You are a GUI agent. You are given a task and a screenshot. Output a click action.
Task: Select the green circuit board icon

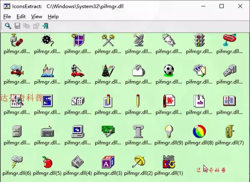click(108, 131)
